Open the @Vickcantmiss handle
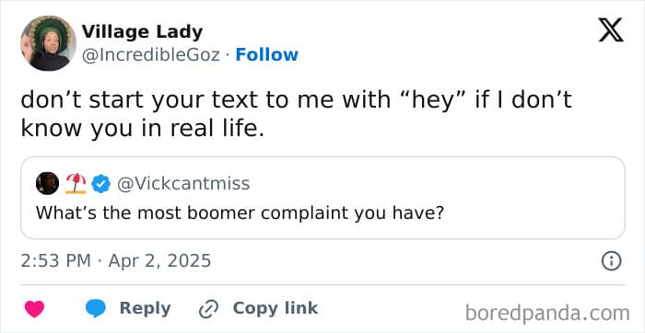 coord(183,183)
